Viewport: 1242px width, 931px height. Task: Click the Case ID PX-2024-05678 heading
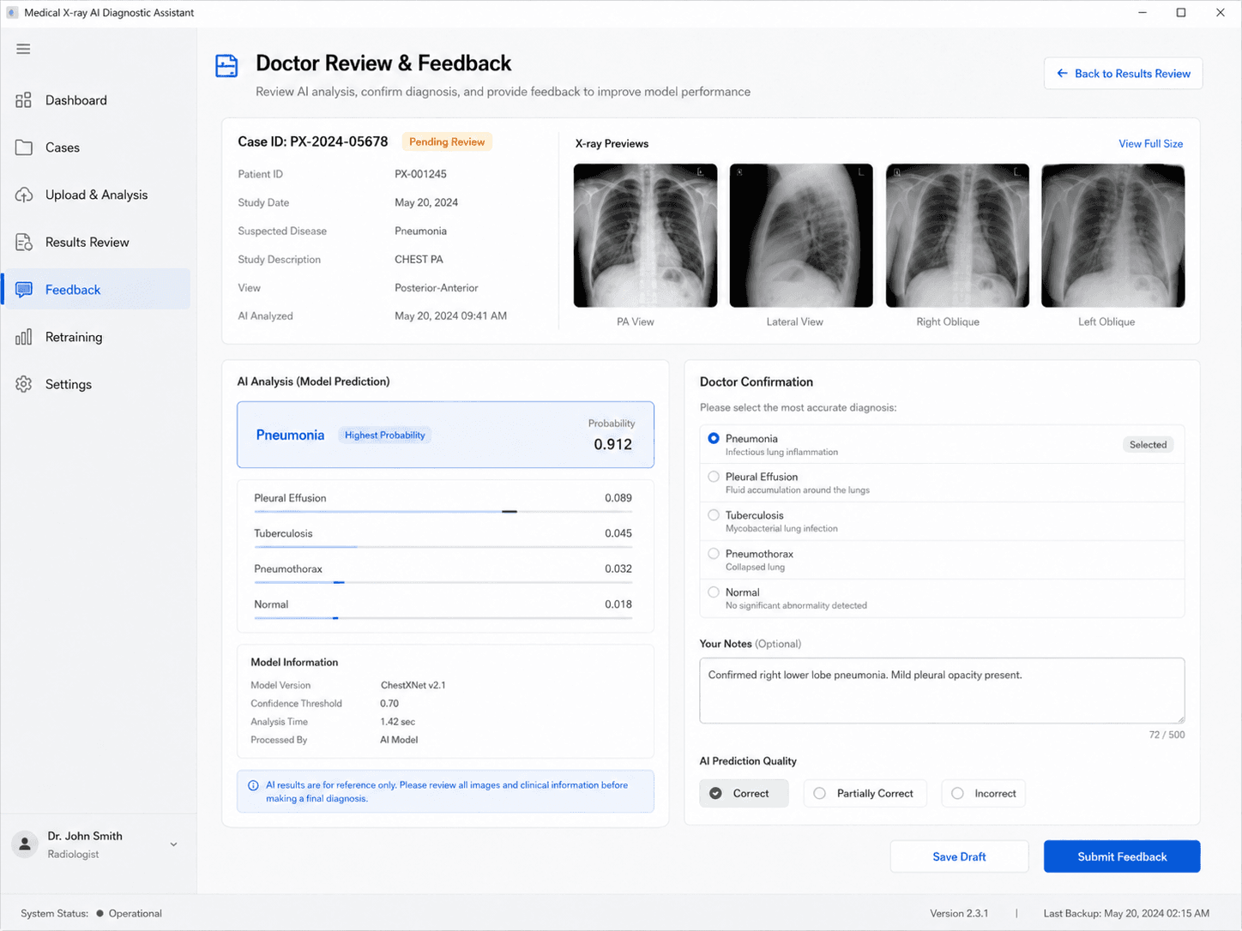(313, 142)
